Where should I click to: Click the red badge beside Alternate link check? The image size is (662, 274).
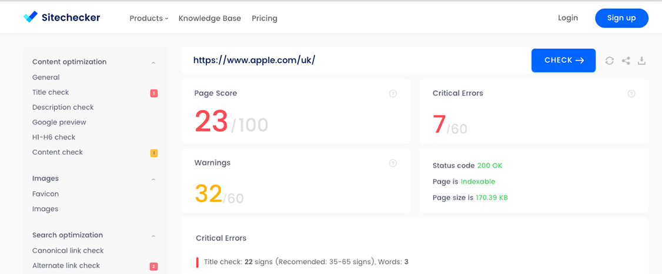point(153,266)
